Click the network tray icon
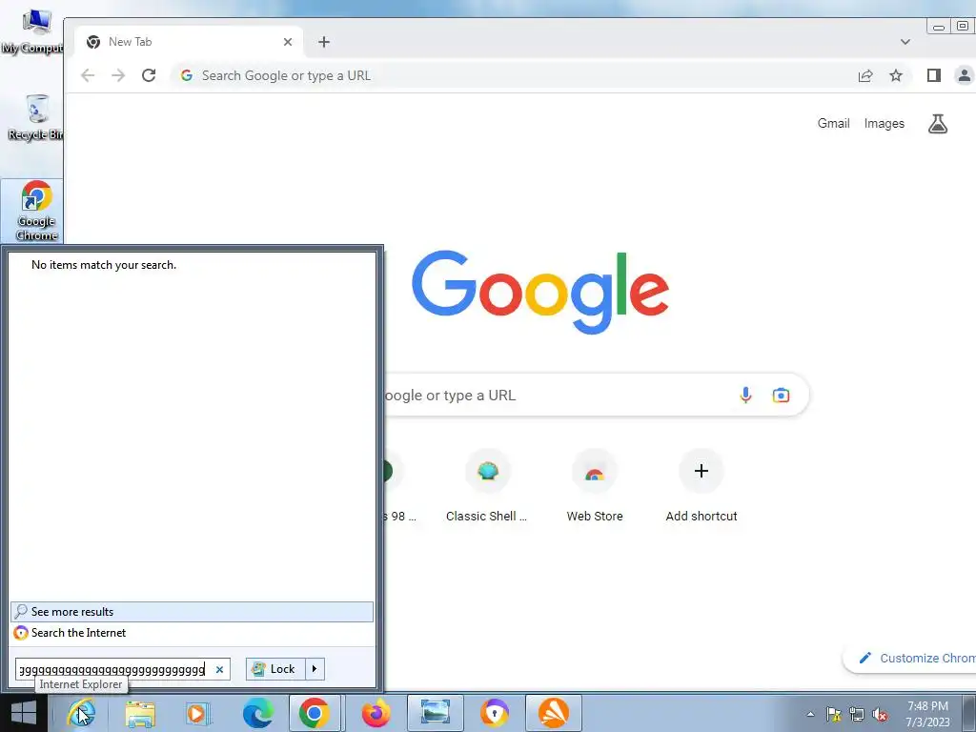The image size is (976, 732). point(857,714)
